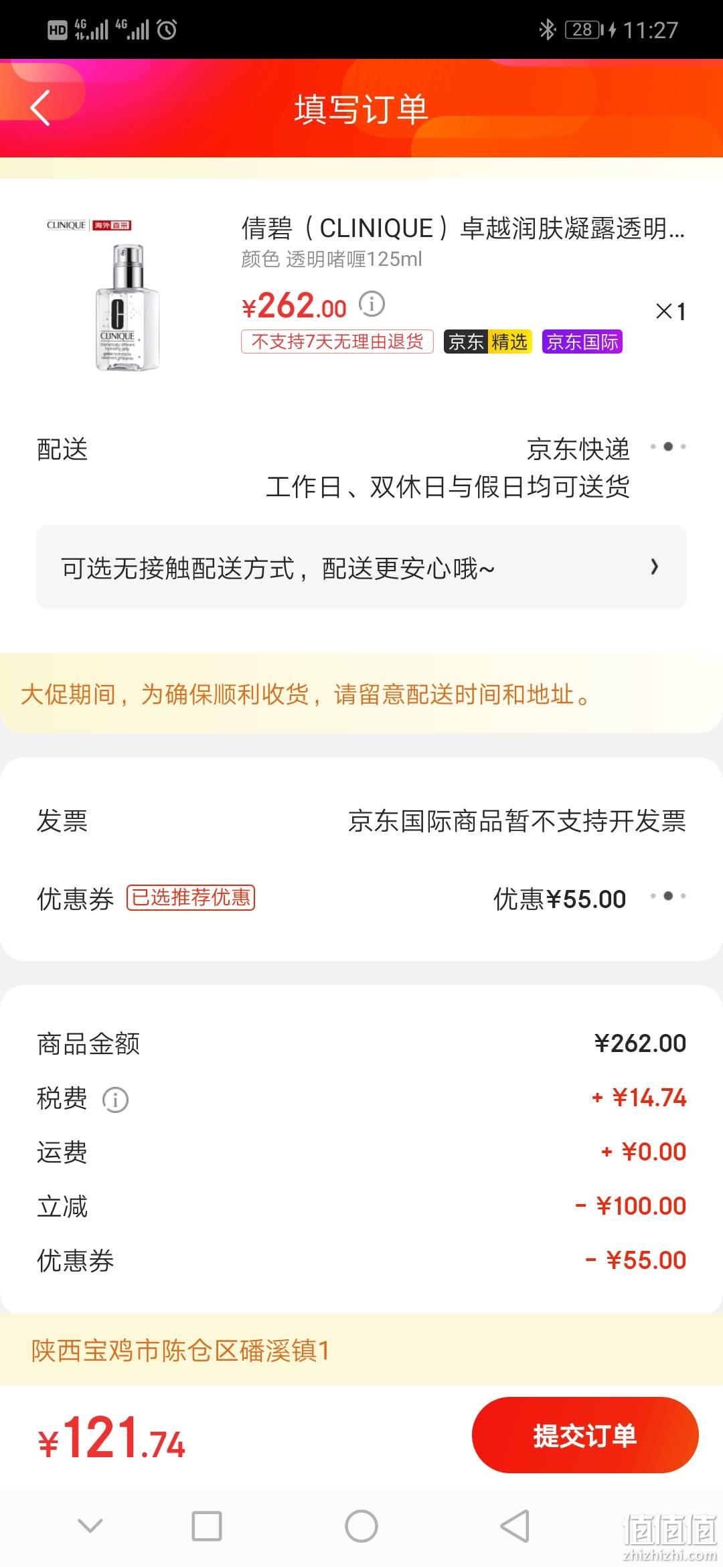Tap the alarm clock status icon
Screen dimensions: 723x1567
tap(167, 29)
